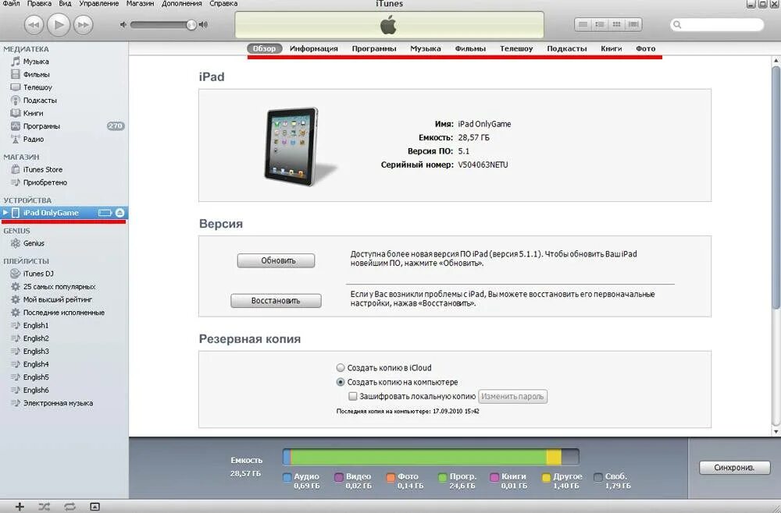Select Создать копию на компьютере option
The image size is (781, 513).
(x=341, y=382)
